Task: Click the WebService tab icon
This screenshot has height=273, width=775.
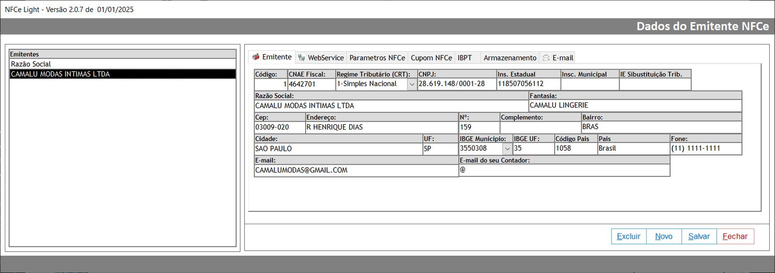Action: click(301, 58)
